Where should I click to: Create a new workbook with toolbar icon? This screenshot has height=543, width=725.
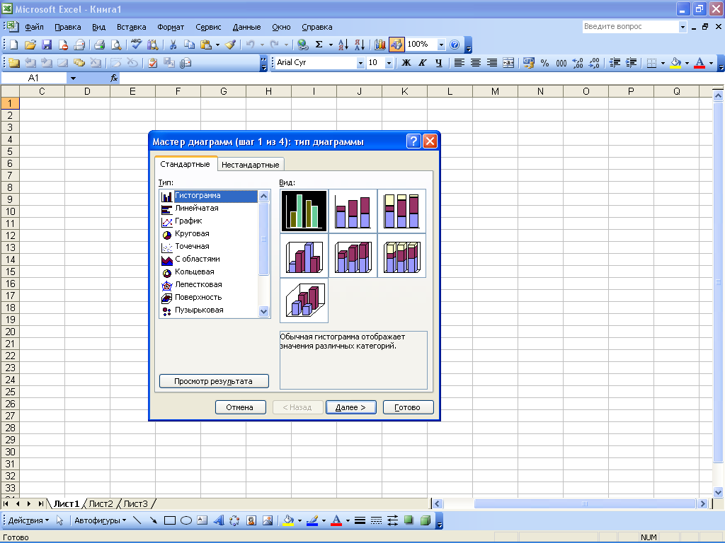click(x=14, y=45)
